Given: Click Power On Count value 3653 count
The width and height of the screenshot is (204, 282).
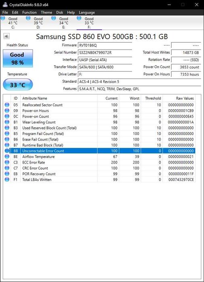Looking at the screenshot, I should tap(186, 67).
